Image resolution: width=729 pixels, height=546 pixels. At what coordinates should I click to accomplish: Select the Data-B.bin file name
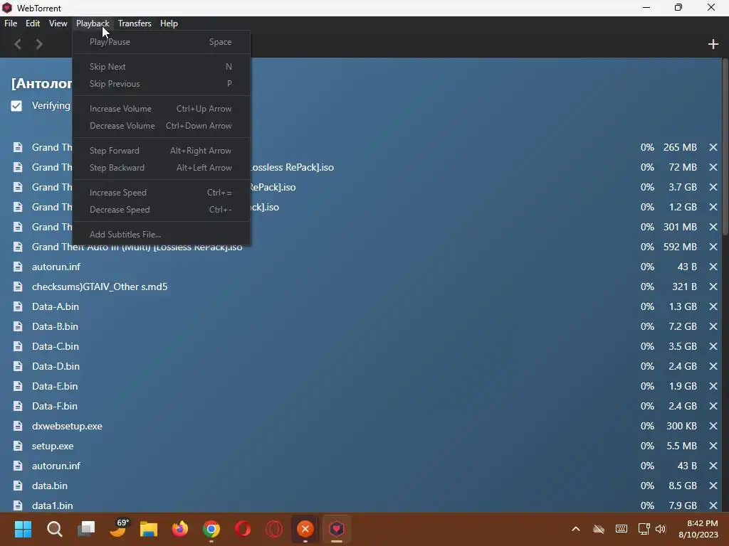coord(55,326)
